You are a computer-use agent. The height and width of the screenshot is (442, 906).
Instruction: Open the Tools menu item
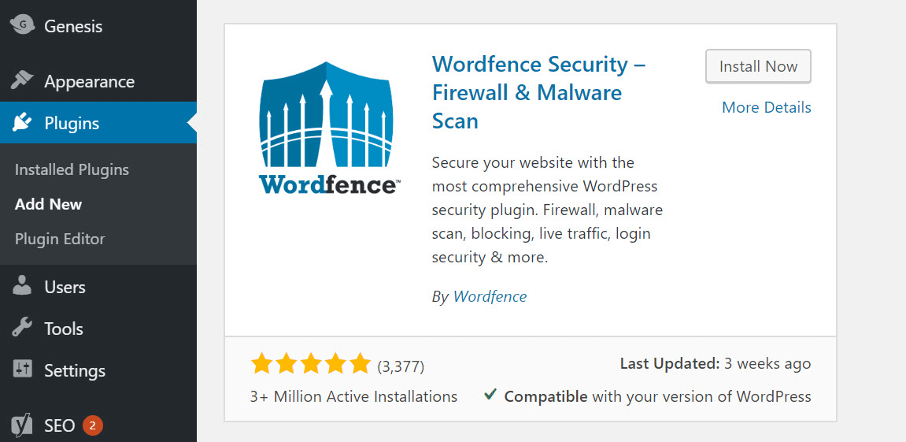(x=64, y=329)
